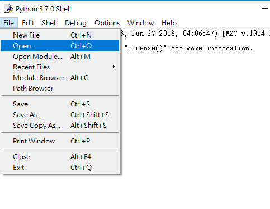Viewport: 270px width, 209px height.
Task: Expand the Recent Files submenu arrow
Action: tap(114, 67)
